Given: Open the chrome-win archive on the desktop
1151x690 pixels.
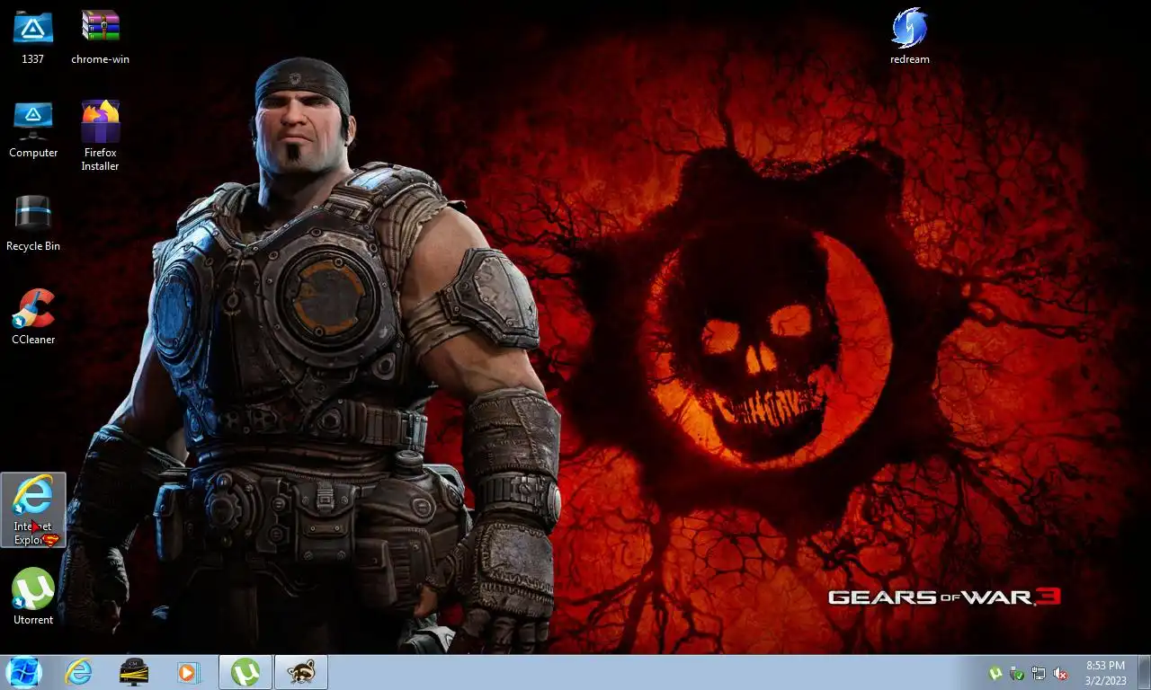Looking at the screenshot, I should [x=100, y=36].
